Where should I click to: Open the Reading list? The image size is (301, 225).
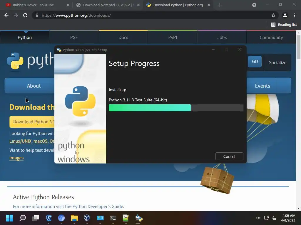pyautogui.click(x=284, y=25)
